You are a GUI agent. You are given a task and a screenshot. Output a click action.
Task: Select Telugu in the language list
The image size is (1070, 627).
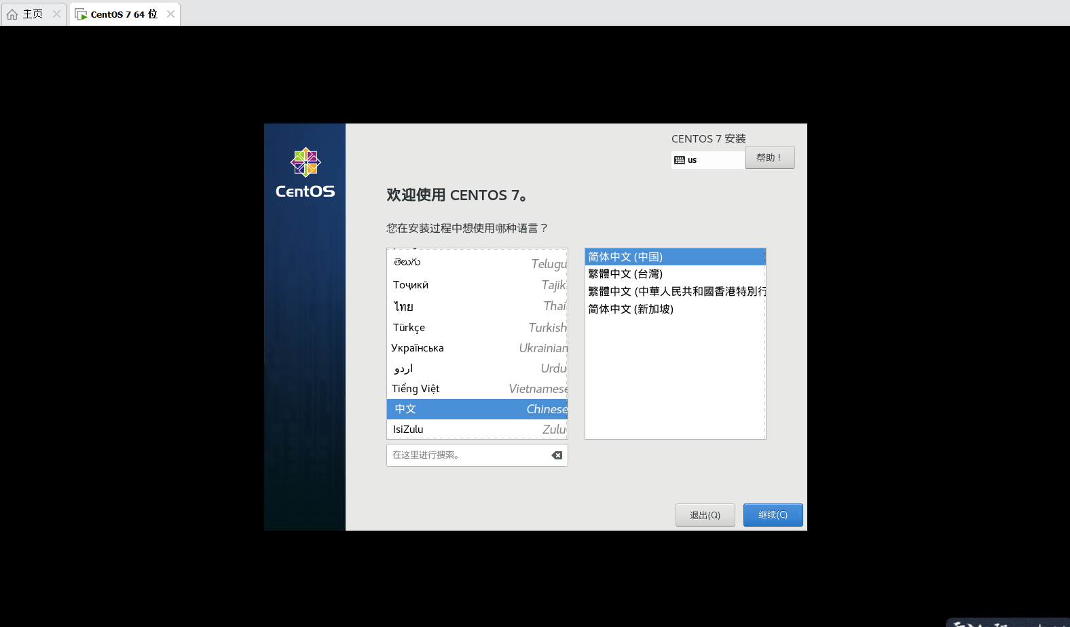(477, 263)
